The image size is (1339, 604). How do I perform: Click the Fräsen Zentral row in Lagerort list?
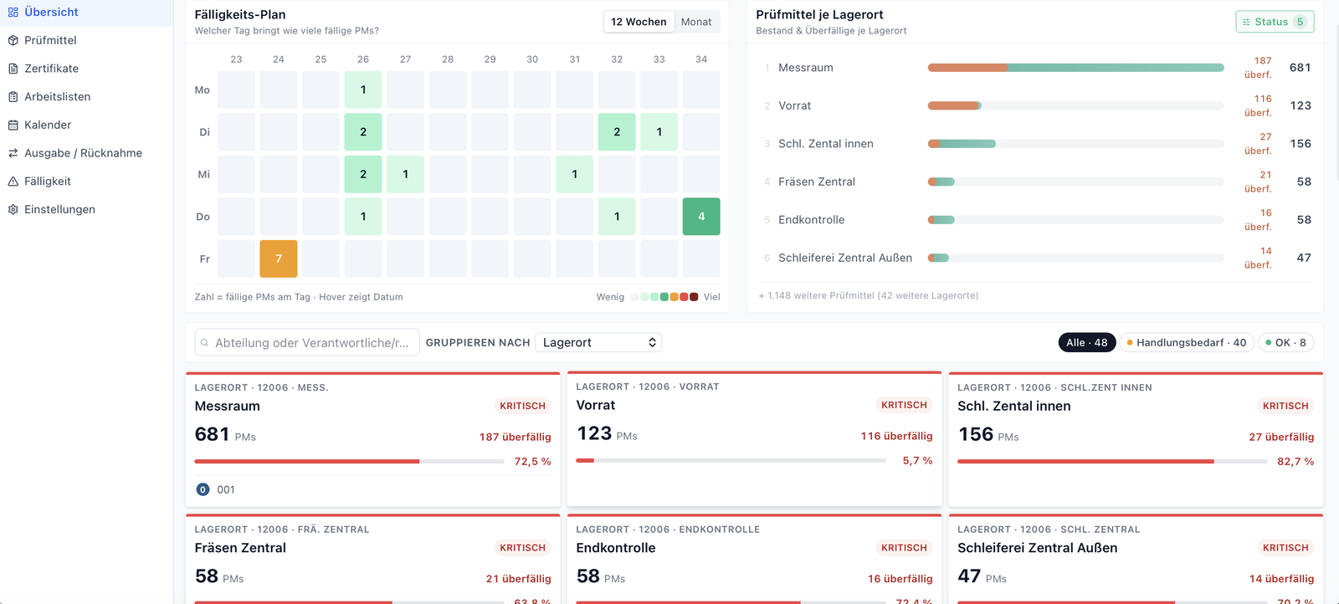pyautogui.click(x=1036, y=182)
